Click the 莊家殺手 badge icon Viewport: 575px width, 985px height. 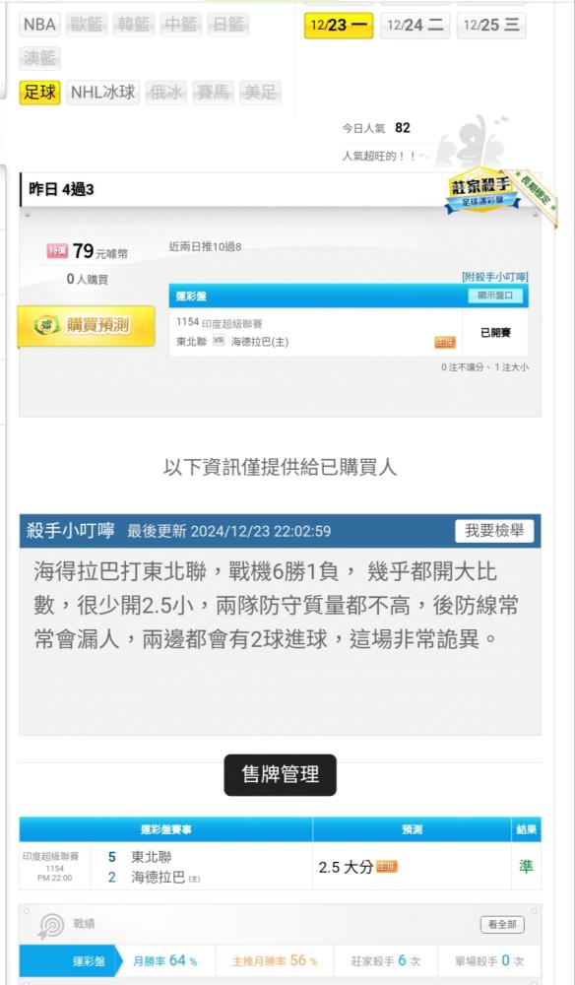pos(482,192)
